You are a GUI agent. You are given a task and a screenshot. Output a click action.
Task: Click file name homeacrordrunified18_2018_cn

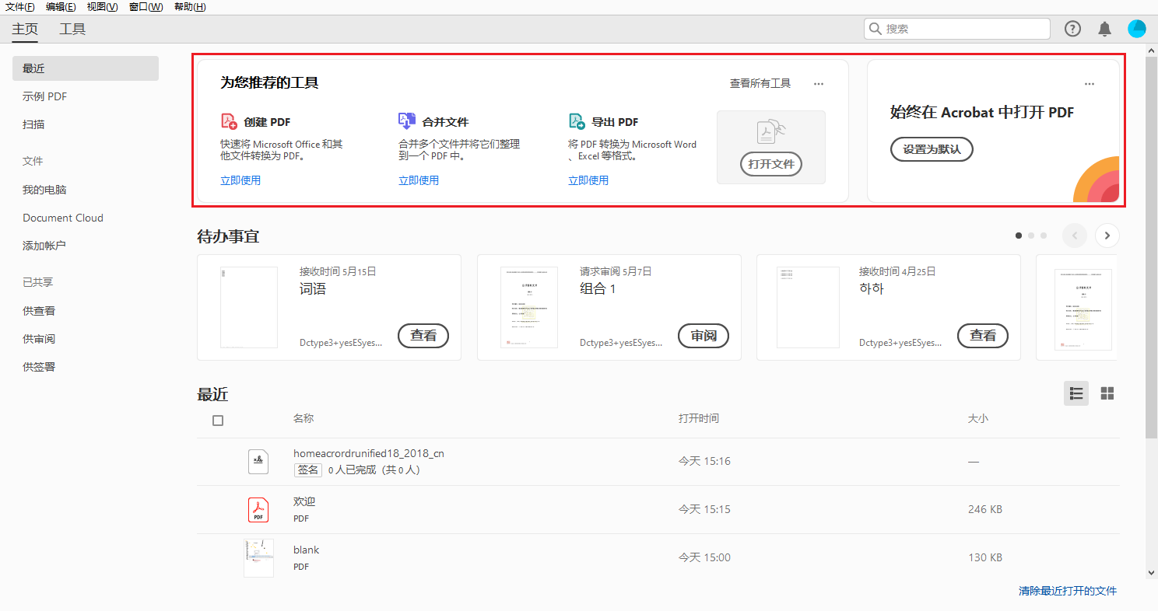369,453
